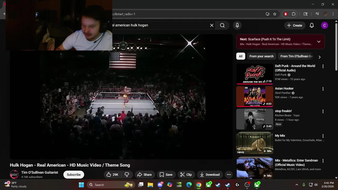Install app icon in address bar

(x=267, y=14)
